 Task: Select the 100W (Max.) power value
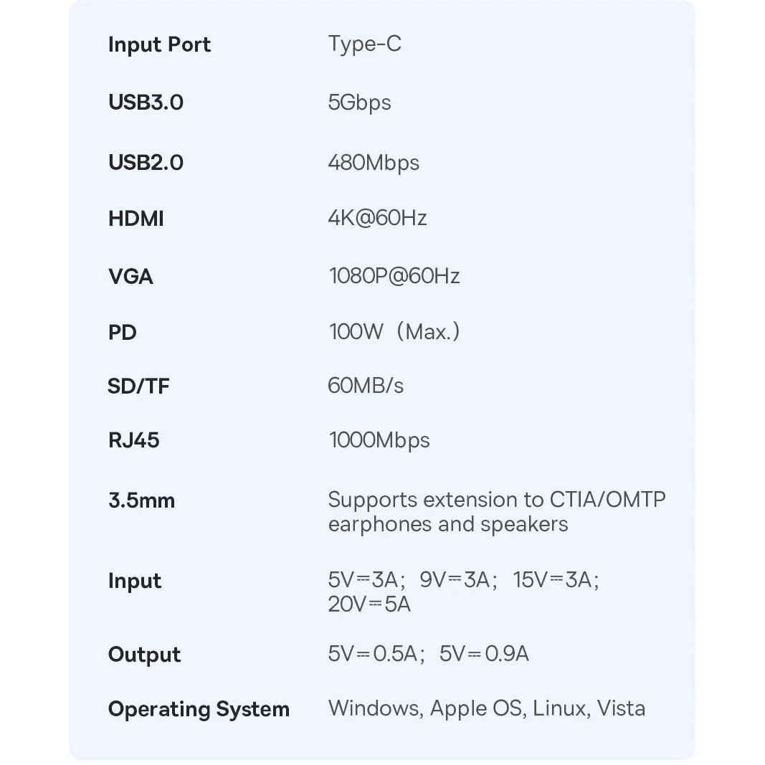pos(394,333)
